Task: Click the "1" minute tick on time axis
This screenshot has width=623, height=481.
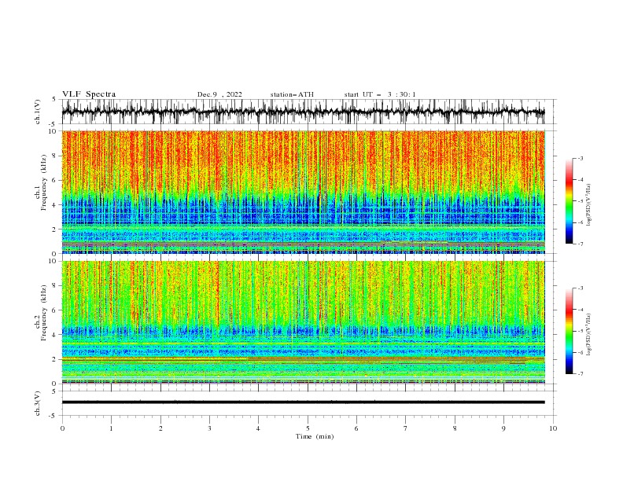Action: pos(111,428)
